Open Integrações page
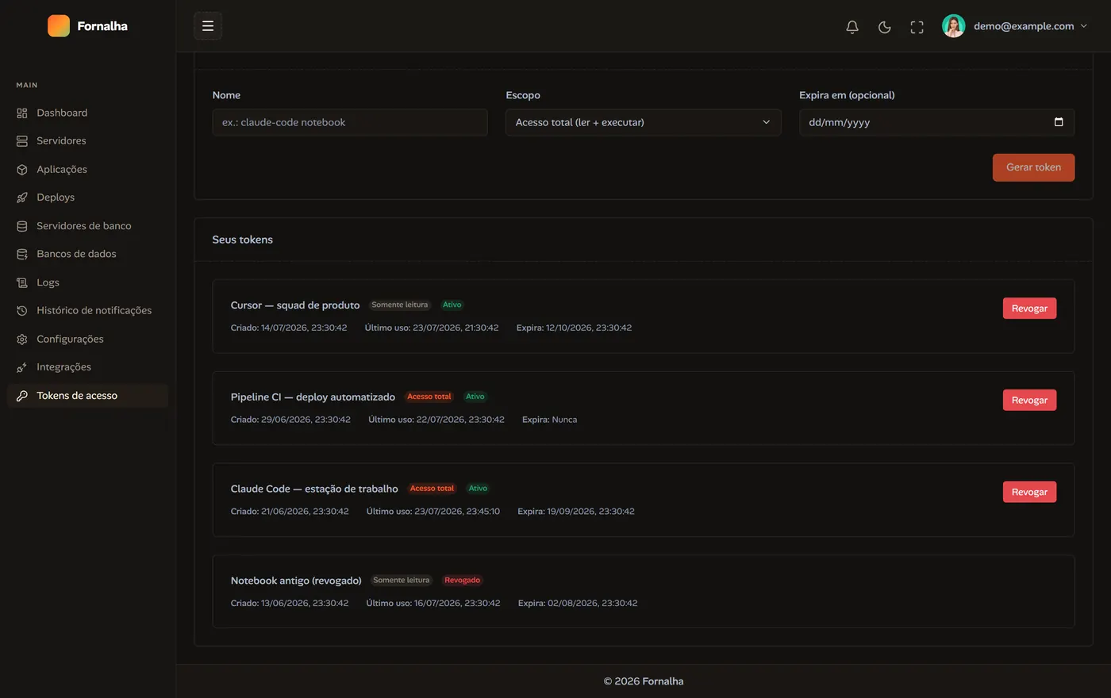The width and height of the screenshot is (1111, 698). (87, 367)
